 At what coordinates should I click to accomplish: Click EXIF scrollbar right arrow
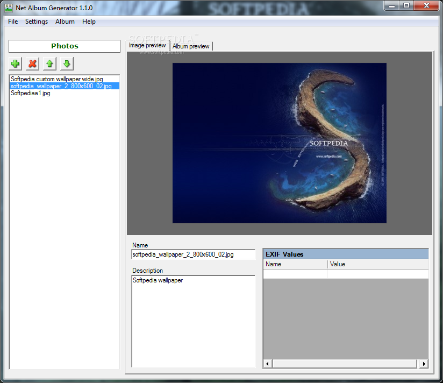(x=424, y=364)
